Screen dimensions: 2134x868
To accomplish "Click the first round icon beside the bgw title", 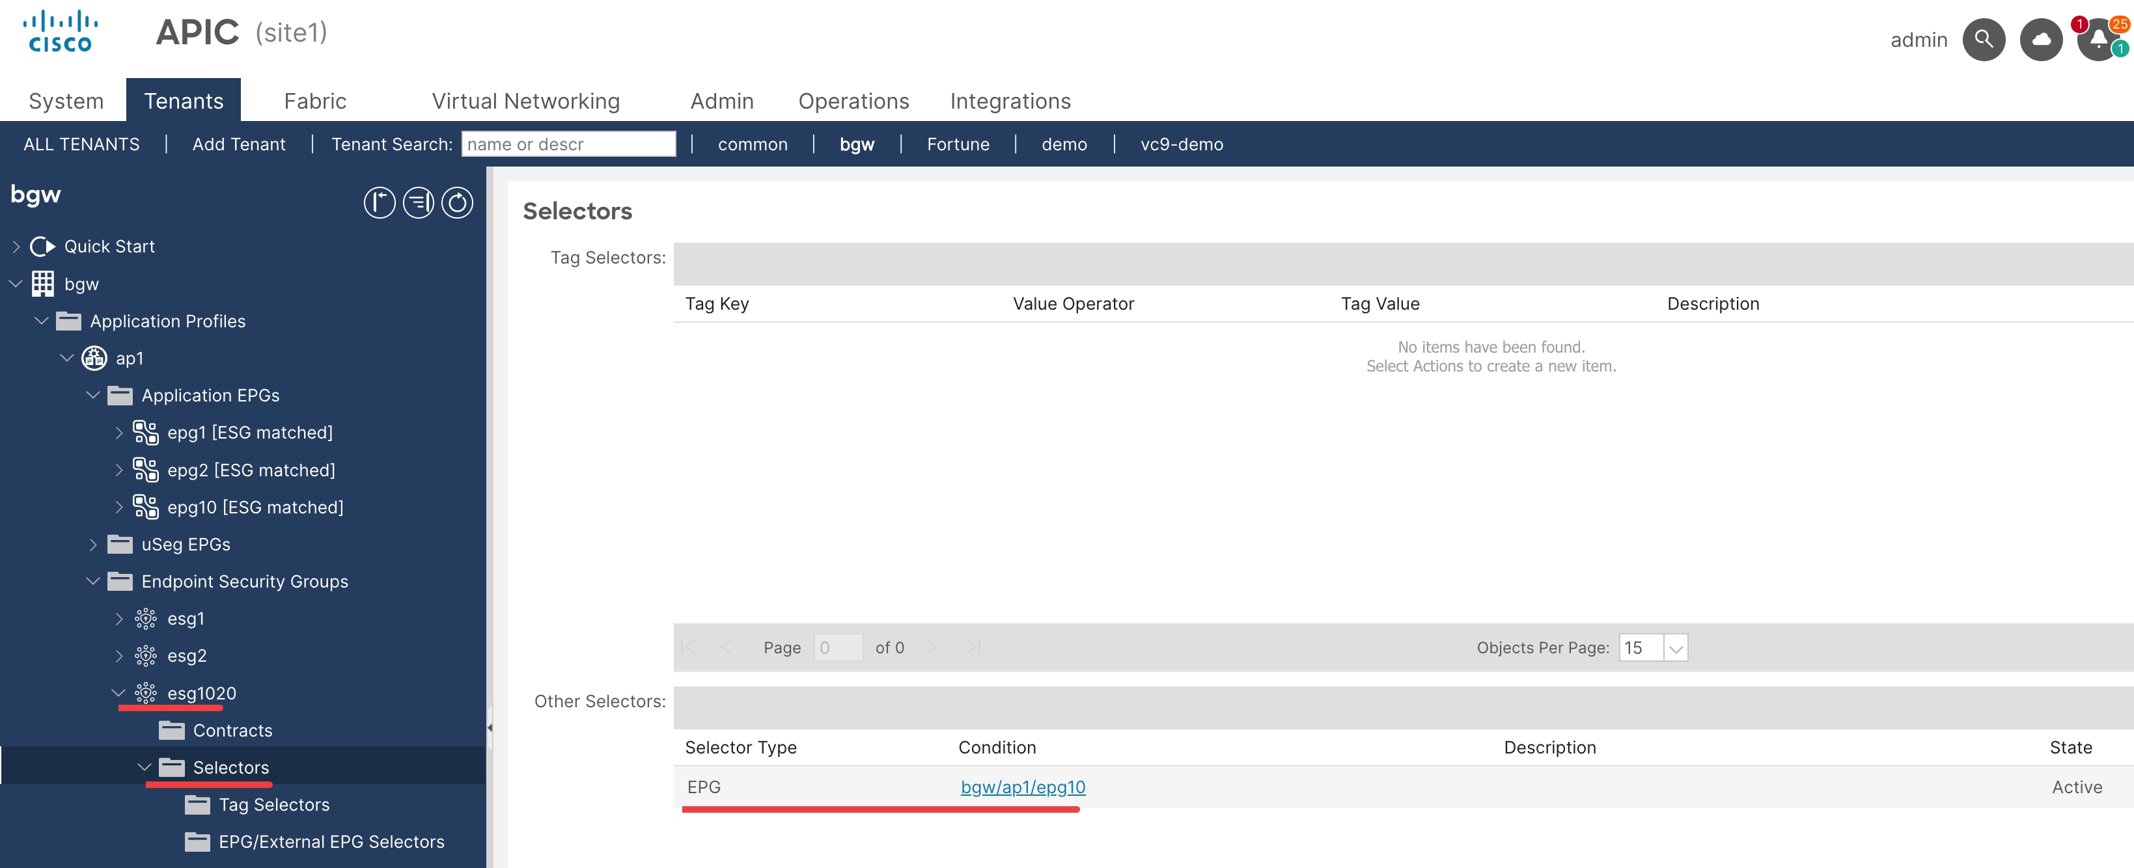I will [380, 202].
